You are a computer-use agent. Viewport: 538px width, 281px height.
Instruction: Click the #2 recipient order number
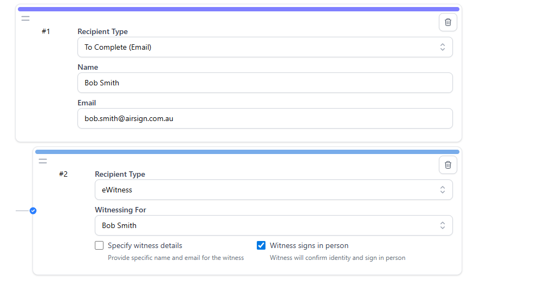click(63, 174)
